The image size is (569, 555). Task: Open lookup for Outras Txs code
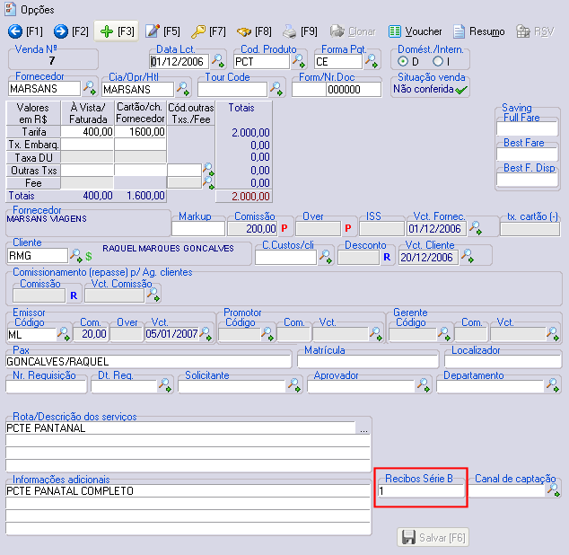[208, 169]
